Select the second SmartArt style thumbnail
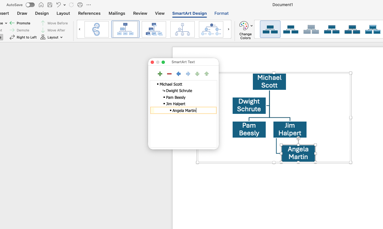 [291, 29]
